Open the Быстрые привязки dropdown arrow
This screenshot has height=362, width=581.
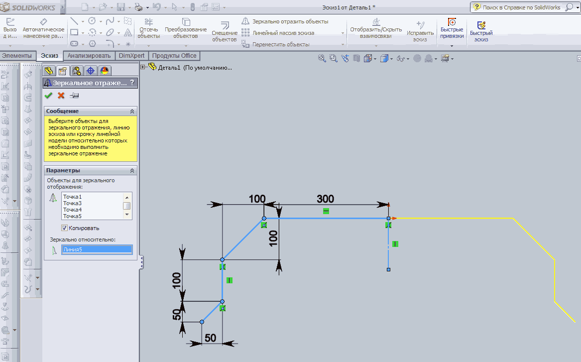(x=452, y=46)
